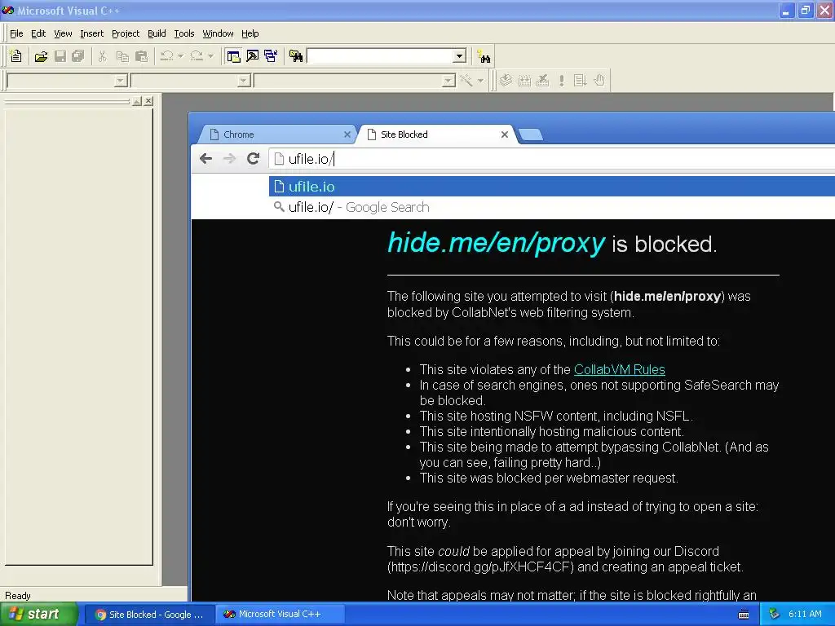Open the WizardBar actions dropdown arrow

(480, 81)
